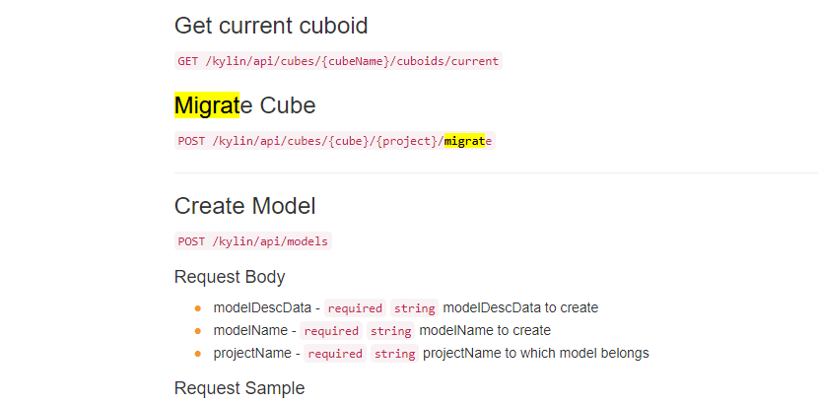Click the "required" tag beside projectName

coord(335,354)
